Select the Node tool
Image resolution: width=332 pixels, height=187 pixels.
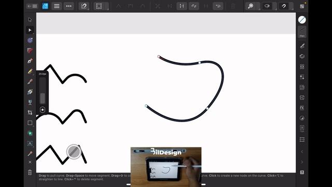coord(30,30)
